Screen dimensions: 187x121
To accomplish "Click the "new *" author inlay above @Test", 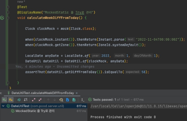I will click(x=21, y=2).
